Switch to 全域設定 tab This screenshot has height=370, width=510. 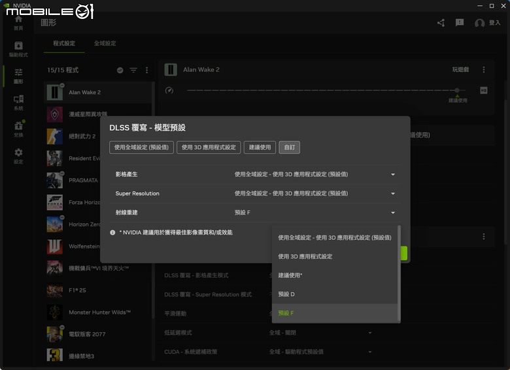pos(105,43)
